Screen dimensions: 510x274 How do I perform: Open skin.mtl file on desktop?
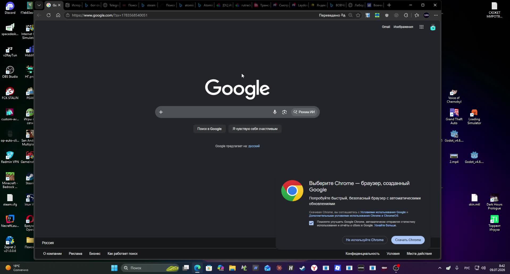(x=474, y=200)
